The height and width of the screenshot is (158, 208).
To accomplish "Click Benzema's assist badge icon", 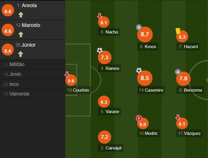I will point(178,72).
